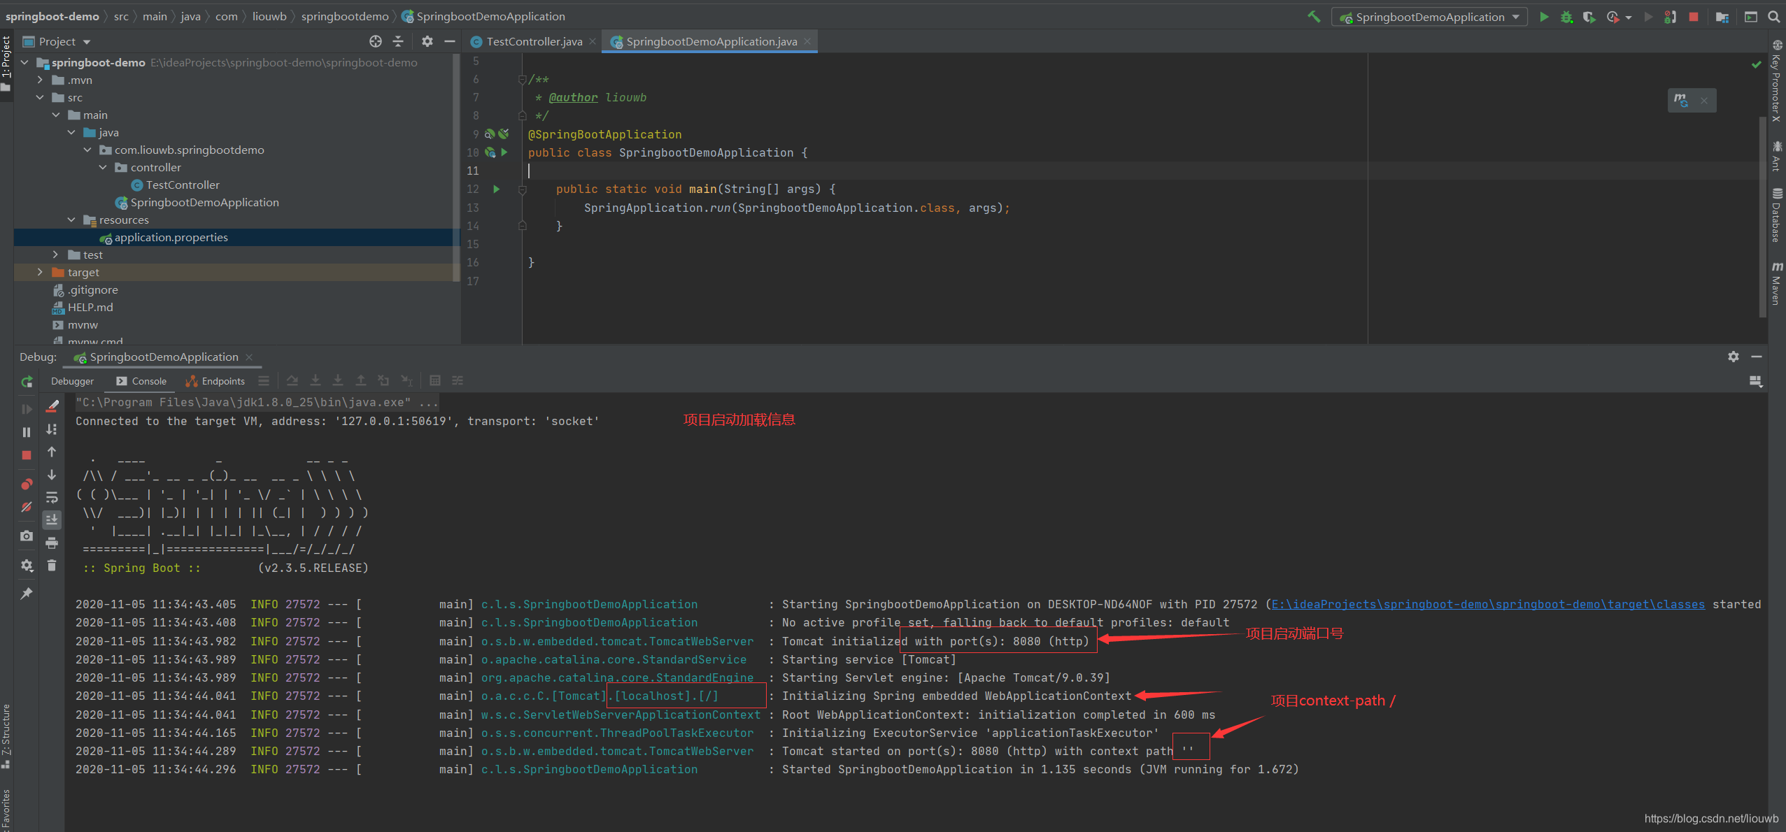Close the TestController.java tab
The width and height of the screenshot is (1786, 832).
pyautogui.click(x=593, y=41)
